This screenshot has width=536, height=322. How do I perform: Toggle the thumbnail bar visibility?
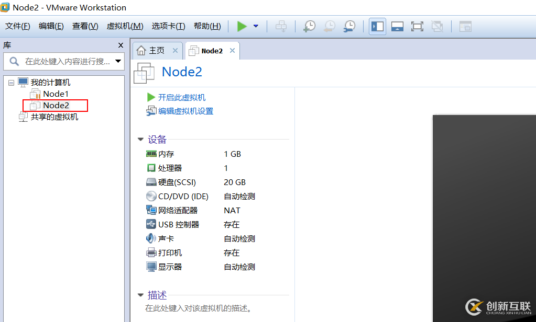397,26
